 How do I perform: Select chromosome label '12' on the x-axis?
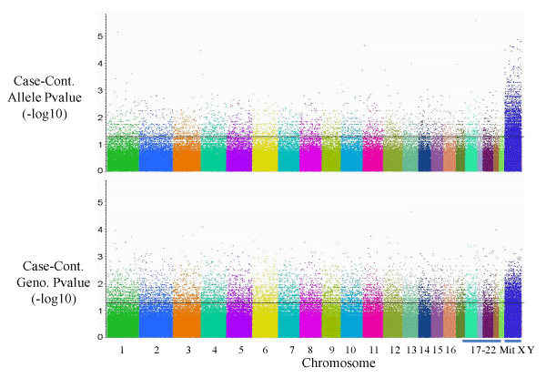click(x=395, y=350)
